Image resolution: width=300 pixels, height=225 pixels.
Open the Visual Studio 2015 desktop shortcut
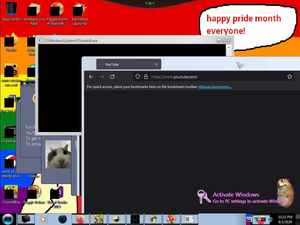tap(57, 197)
